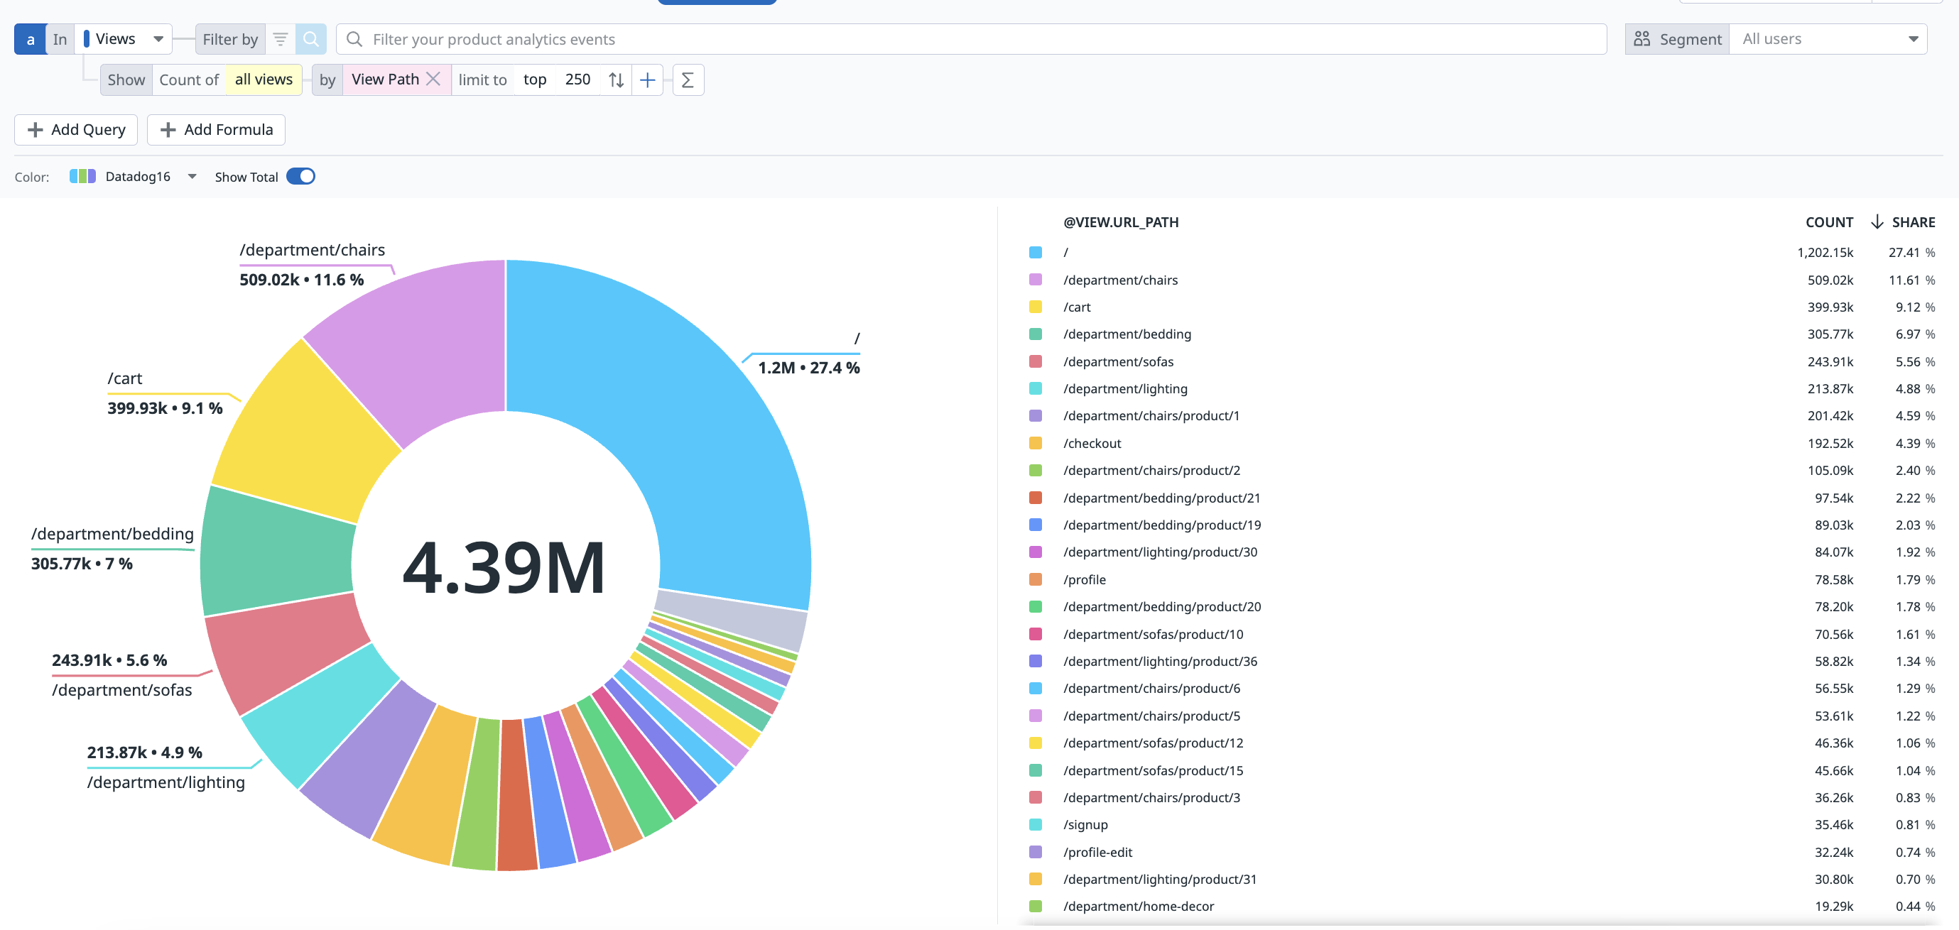Click the sort arrow next to SHARE header
The width and height of the screenshot is (1959, 930).
[x=1877, y=222]
